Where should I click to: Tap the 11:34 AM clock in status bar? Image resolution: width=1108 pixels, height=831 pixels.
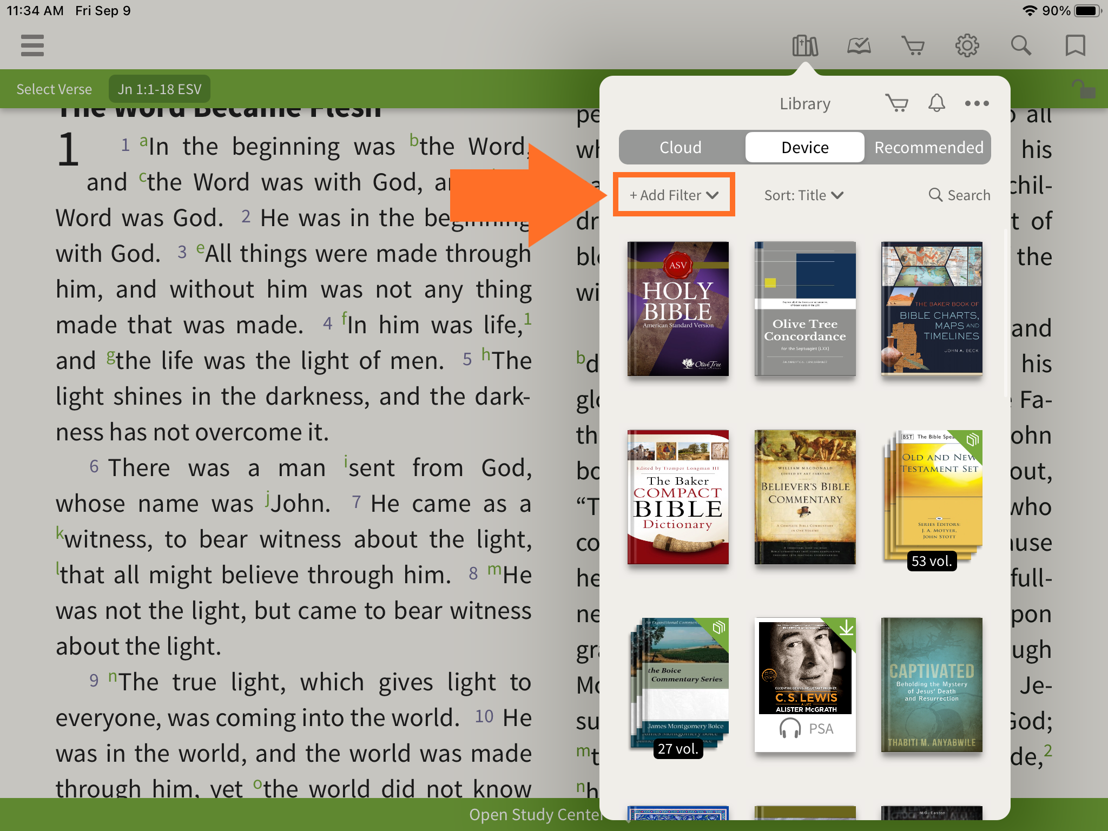pyautogui.click(x=35, y=11)
